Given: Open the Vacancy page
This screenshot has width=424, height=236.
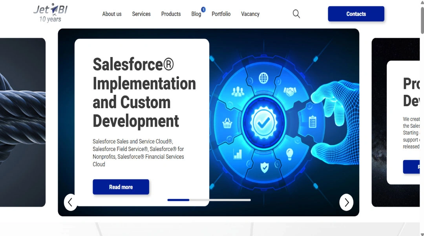Looking at the screenshot, I should click(x=250, y=14).
